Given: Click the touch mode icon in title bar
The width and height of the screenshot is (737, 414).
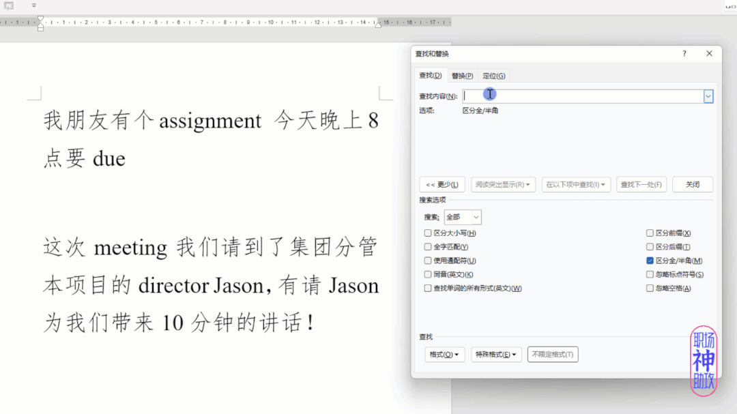Looking at the screenshot, I should tap(9, 5).
